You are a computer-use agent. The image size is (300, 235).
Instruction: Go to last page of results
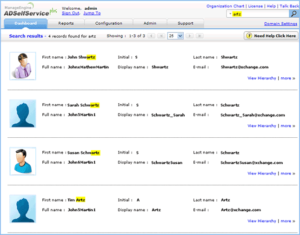tap(200, 36)
